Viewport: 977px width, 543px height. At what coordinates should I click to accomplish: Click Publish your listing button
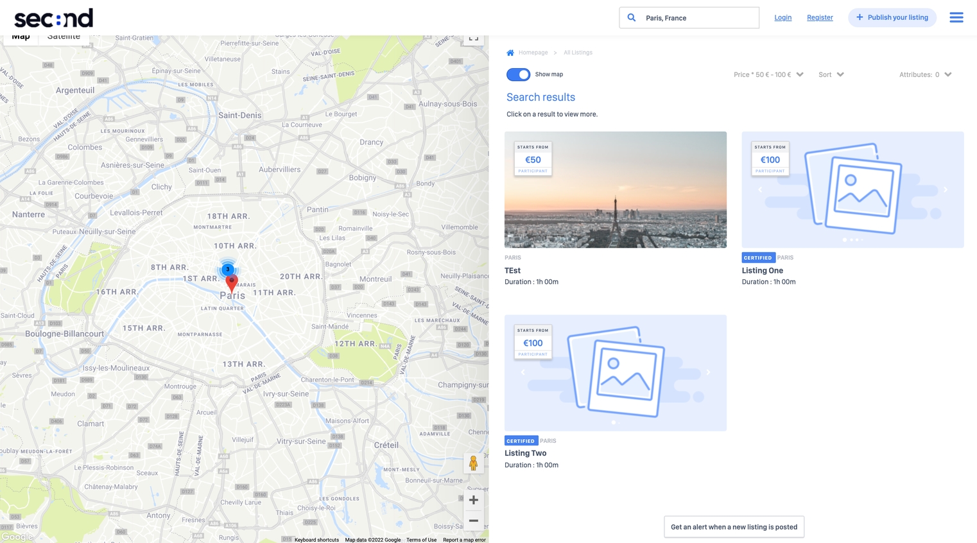pos(892,17)
